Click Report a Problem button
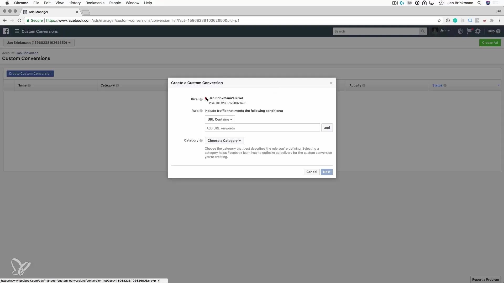Viewport: 504px width, 283px height. click(485, 280)
